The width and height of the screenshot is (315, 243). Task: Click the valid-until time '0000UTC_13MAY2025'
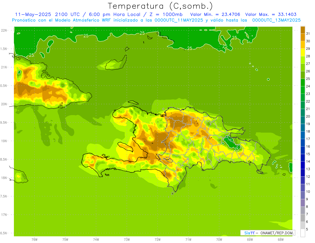(276, 20)
